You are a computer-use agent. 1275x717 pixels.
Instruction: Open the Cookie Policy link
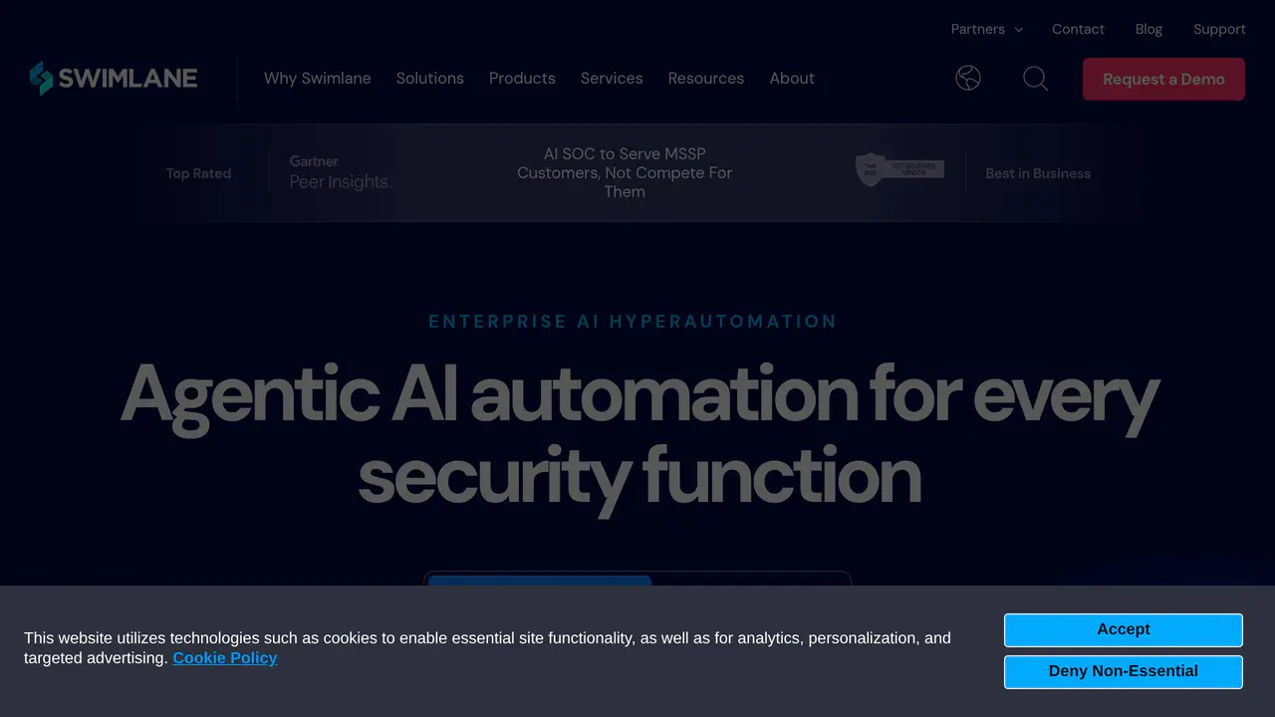225,657
